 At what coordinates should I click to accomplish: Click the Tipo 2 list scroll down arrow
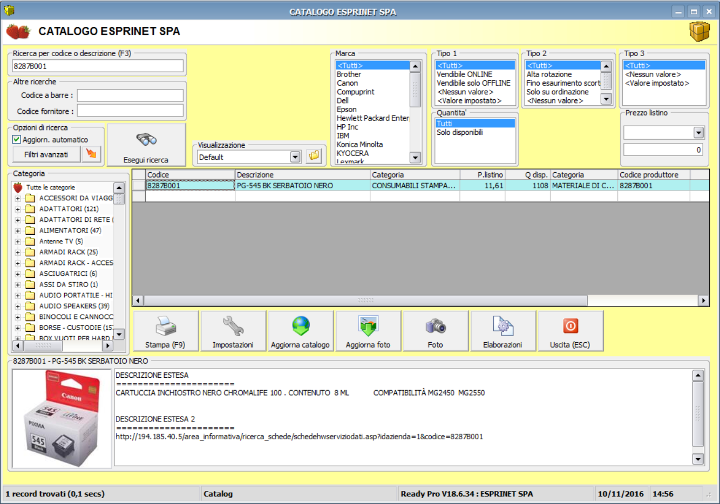pos(606,99)
